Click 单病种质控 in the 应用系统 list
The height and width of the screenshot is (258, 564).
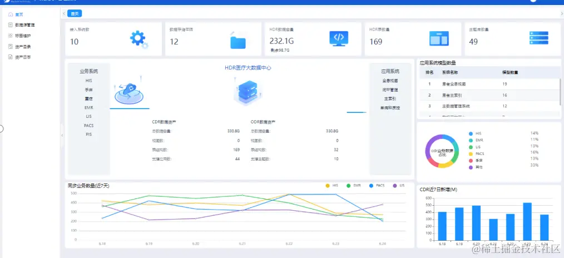390,107
